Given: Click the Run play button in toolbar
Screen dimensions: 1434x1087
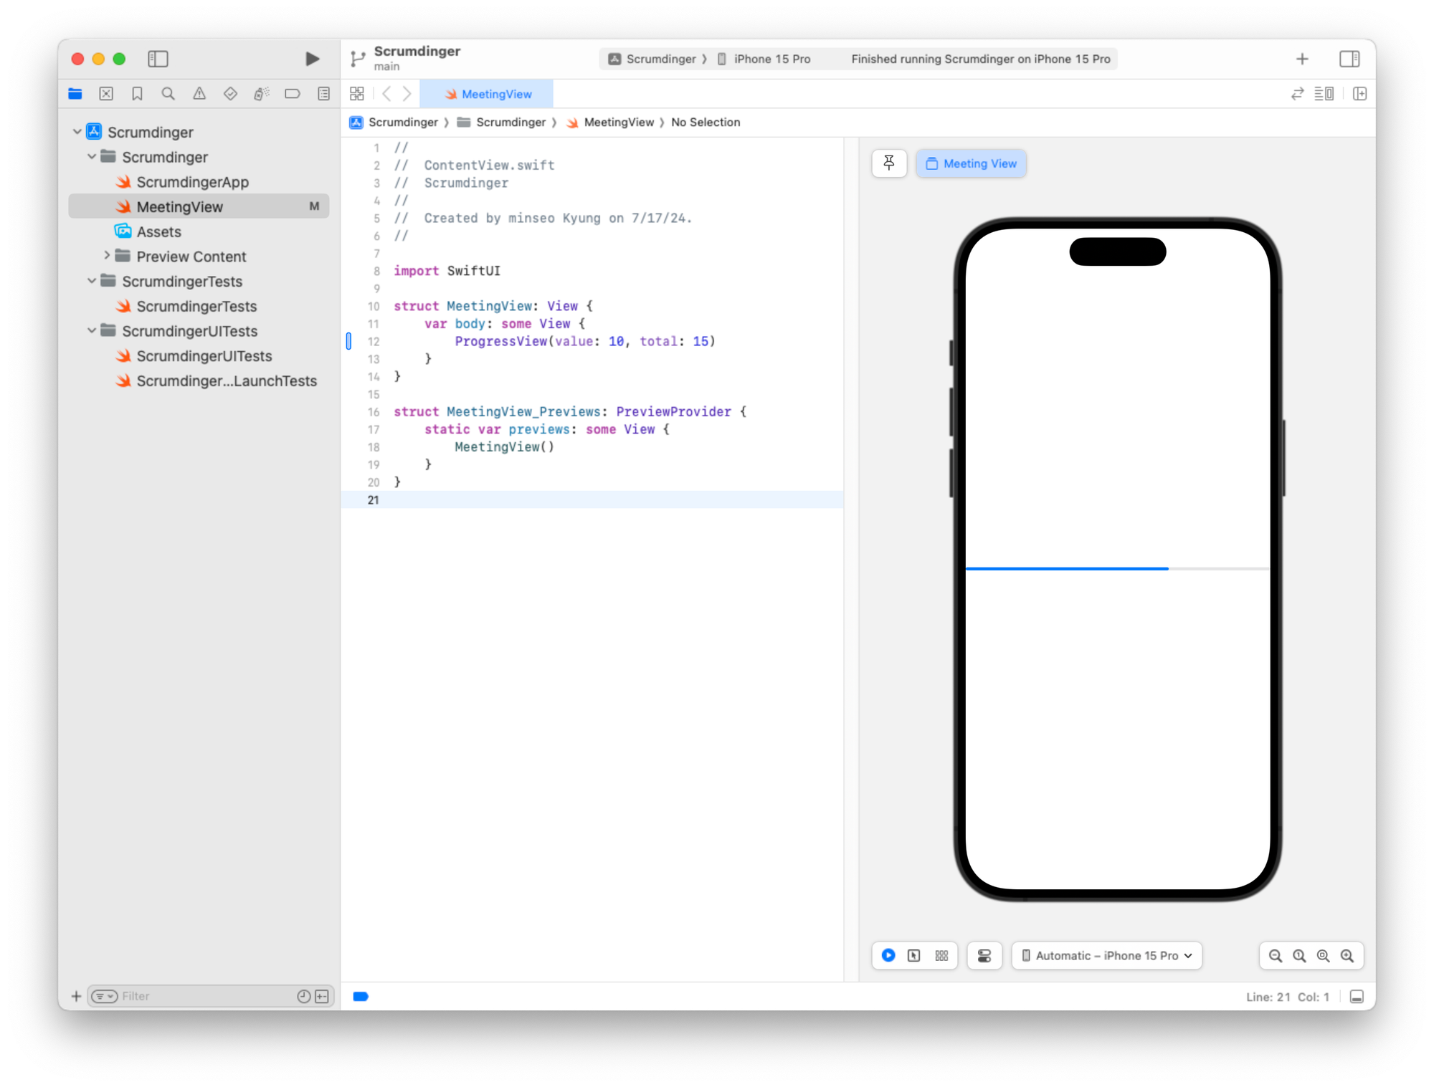Looking at the screenshot, I should [x=312, y=59].
